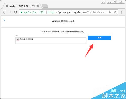Image resolution: width=126 pixels, height=99 pixels.
Task: Focus the problem description text box
Action: click(x=51, y=41)
